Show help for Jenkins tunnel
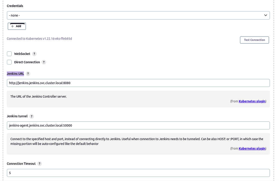The image size is (279, 181). tap(32, 116)
